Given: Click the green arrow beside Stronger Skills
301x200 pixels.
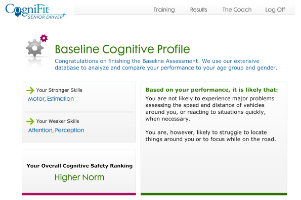Looking at the screenshot, I should [x=30, y=90].
